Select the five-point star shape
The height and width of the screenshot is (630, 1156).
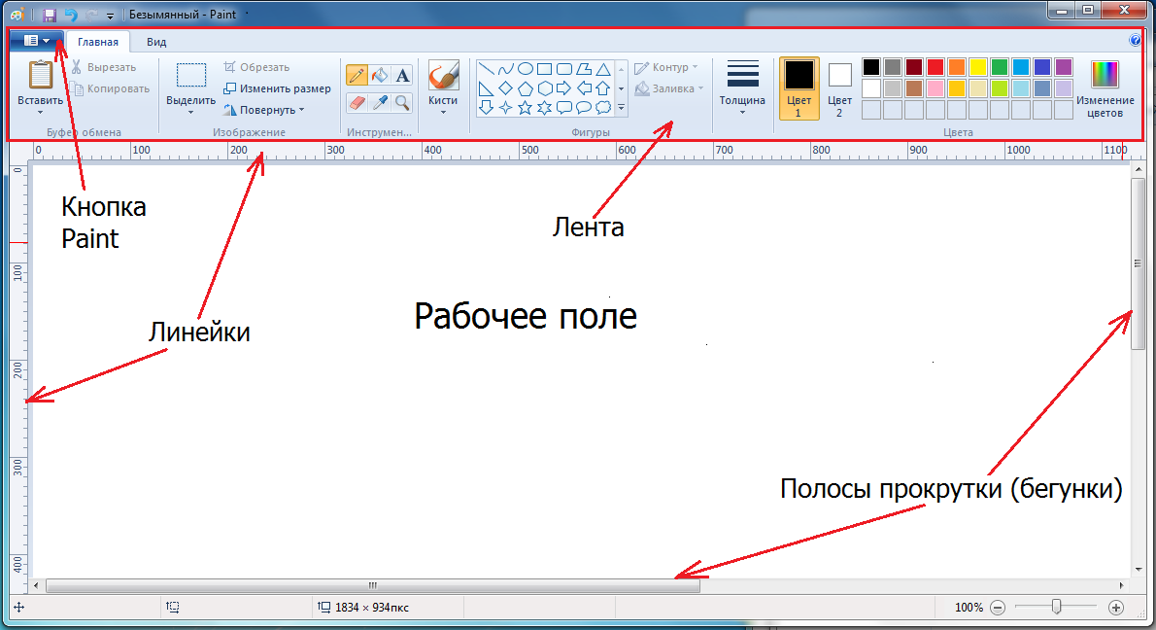click(x=525, y=107)
